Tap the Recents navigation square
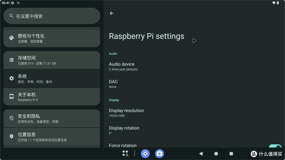Viewport: 285px width, 160px height. (x=231, y=154)
